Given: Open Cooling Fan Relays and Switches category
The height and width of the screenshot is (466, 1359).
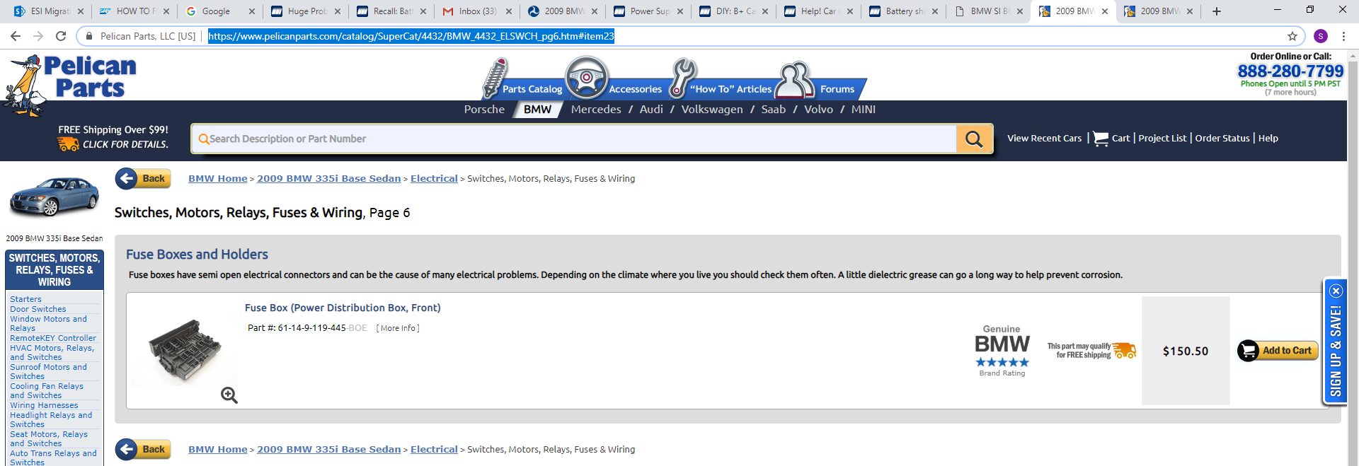Looking at the screenshot, I should (47, 391).
